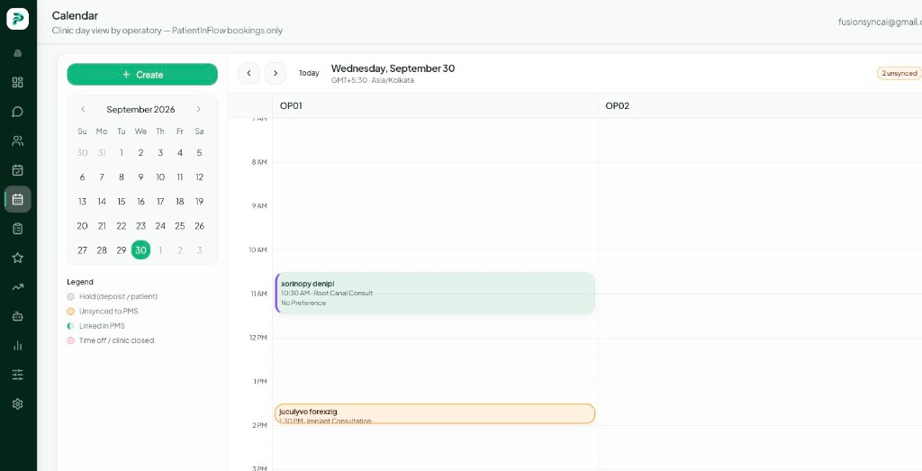
Task: Select September 9 in mini calendar
Action: click(140, 177)
